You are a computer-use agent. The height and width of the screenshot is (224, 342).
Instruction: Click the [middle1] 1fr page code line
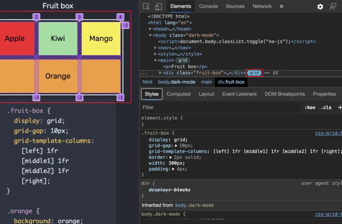45,161
